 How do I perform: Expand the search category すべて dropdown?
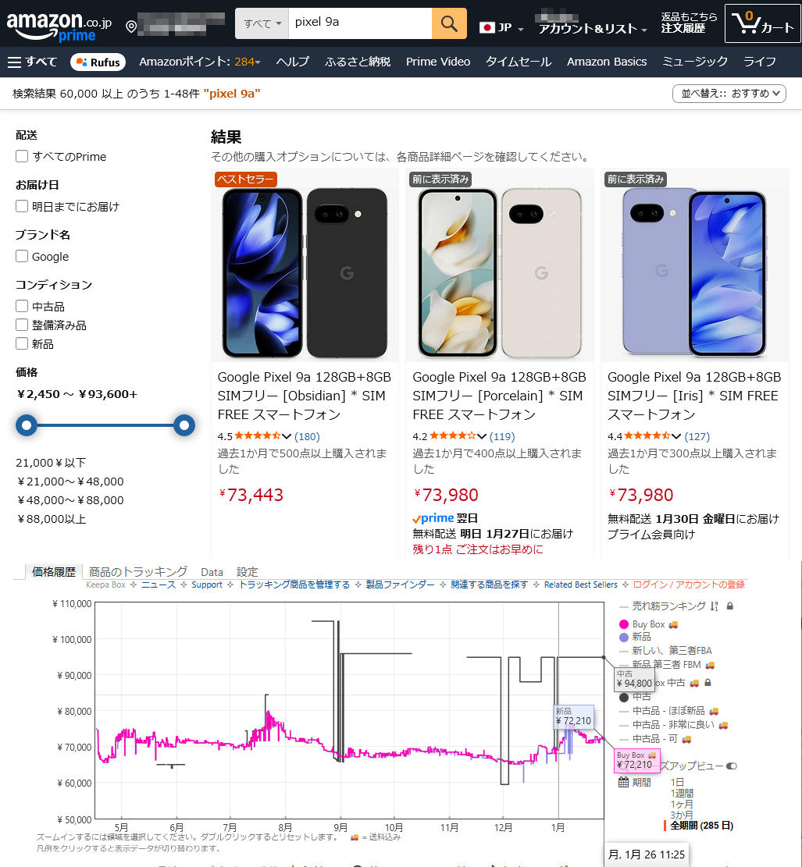coord(262,23)
